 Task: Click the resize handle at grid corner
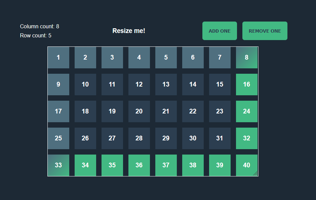coord(256,174)
